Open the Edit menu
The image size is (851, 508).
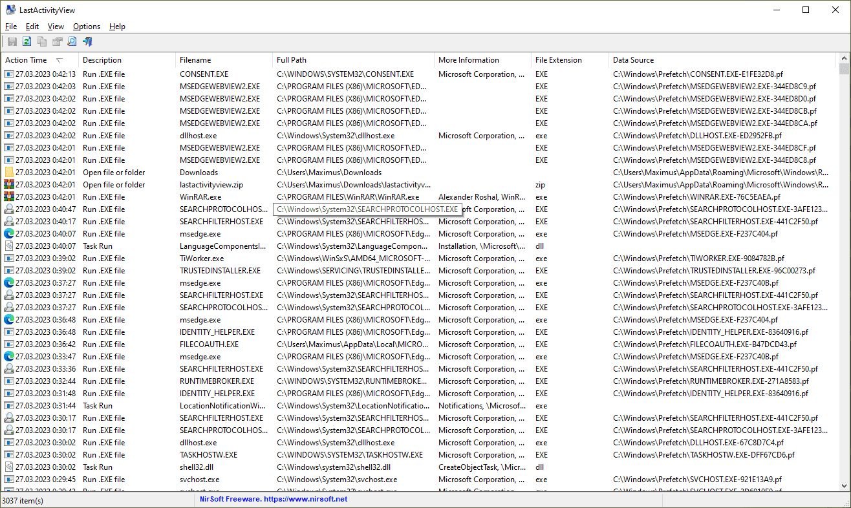pos(32,26)
